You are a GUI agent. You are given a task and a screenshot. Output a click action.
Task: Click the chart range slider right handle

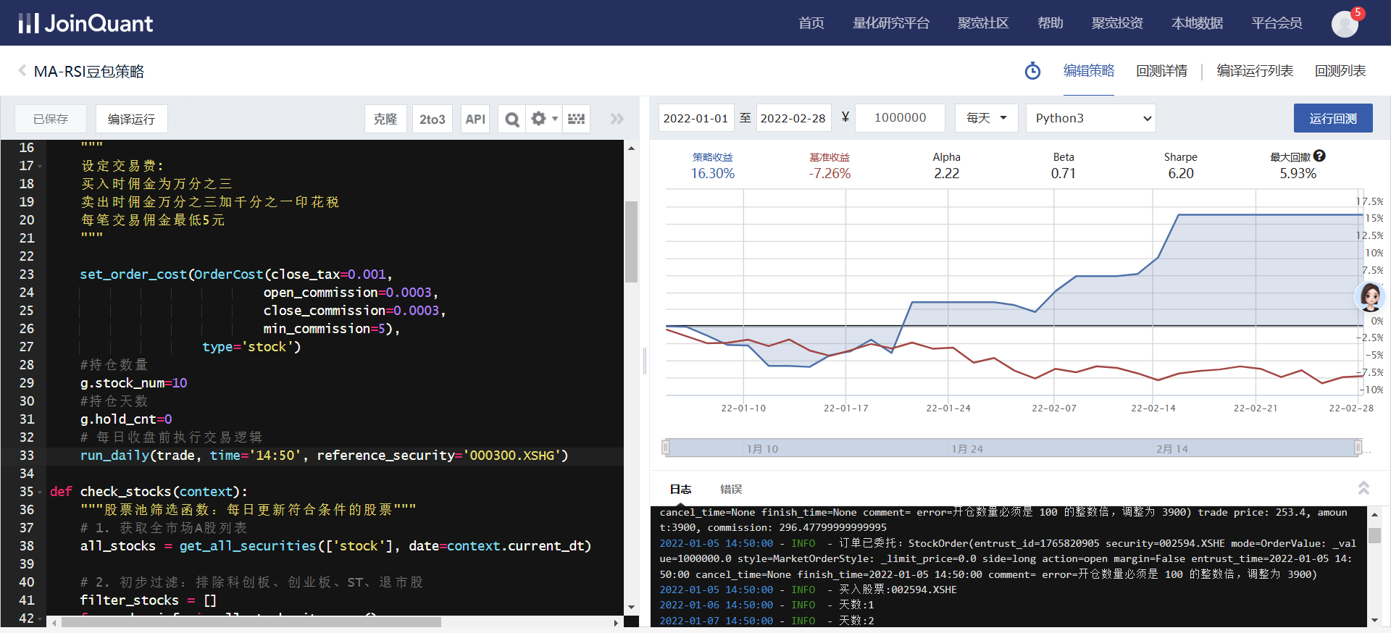click(x=1358, y=448)
